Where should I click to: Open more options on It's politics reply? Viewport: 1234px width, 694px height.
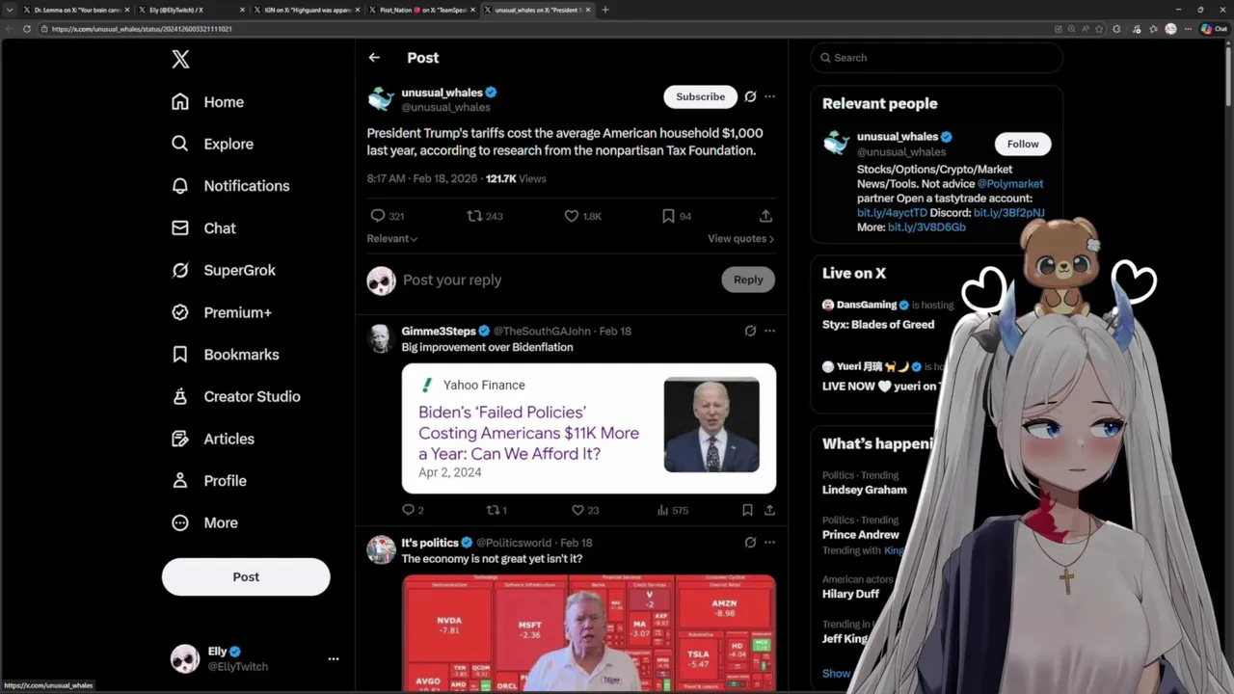pyautogui.click(x=769, y=543)
